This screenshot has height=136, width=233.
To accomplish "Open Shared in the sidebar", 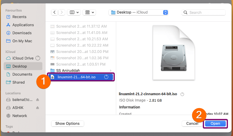I will [23, 82].
